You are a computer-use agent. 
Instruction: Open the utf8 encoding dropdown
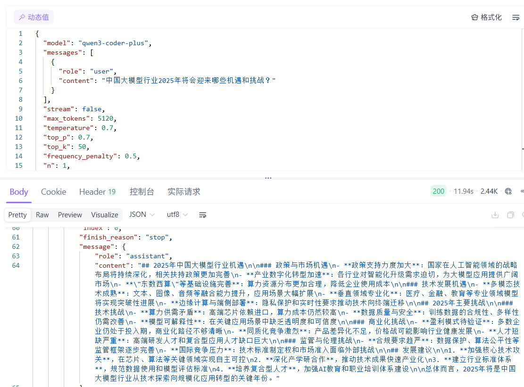tap(177, 215)
